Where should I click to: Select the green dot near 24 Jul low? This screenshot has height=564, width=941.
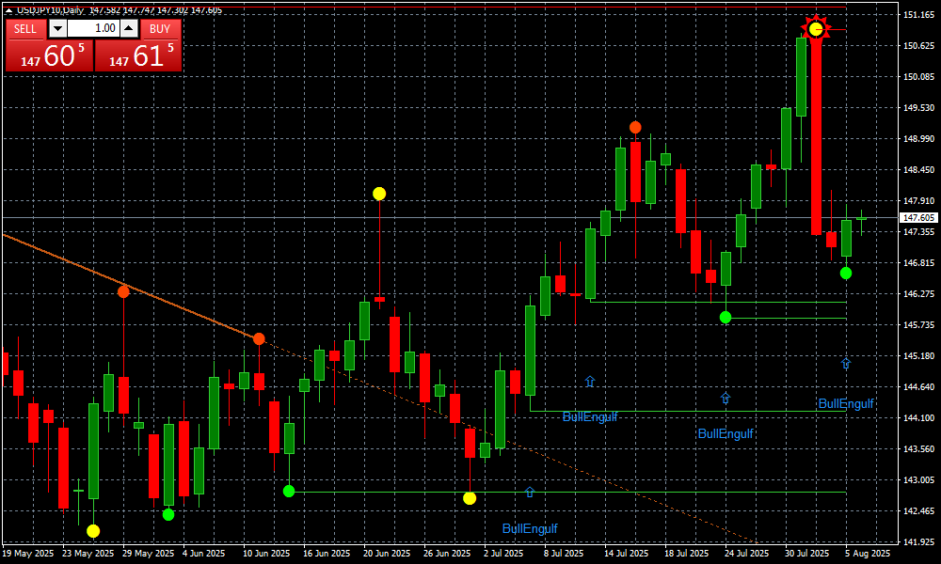pos(726,317)
